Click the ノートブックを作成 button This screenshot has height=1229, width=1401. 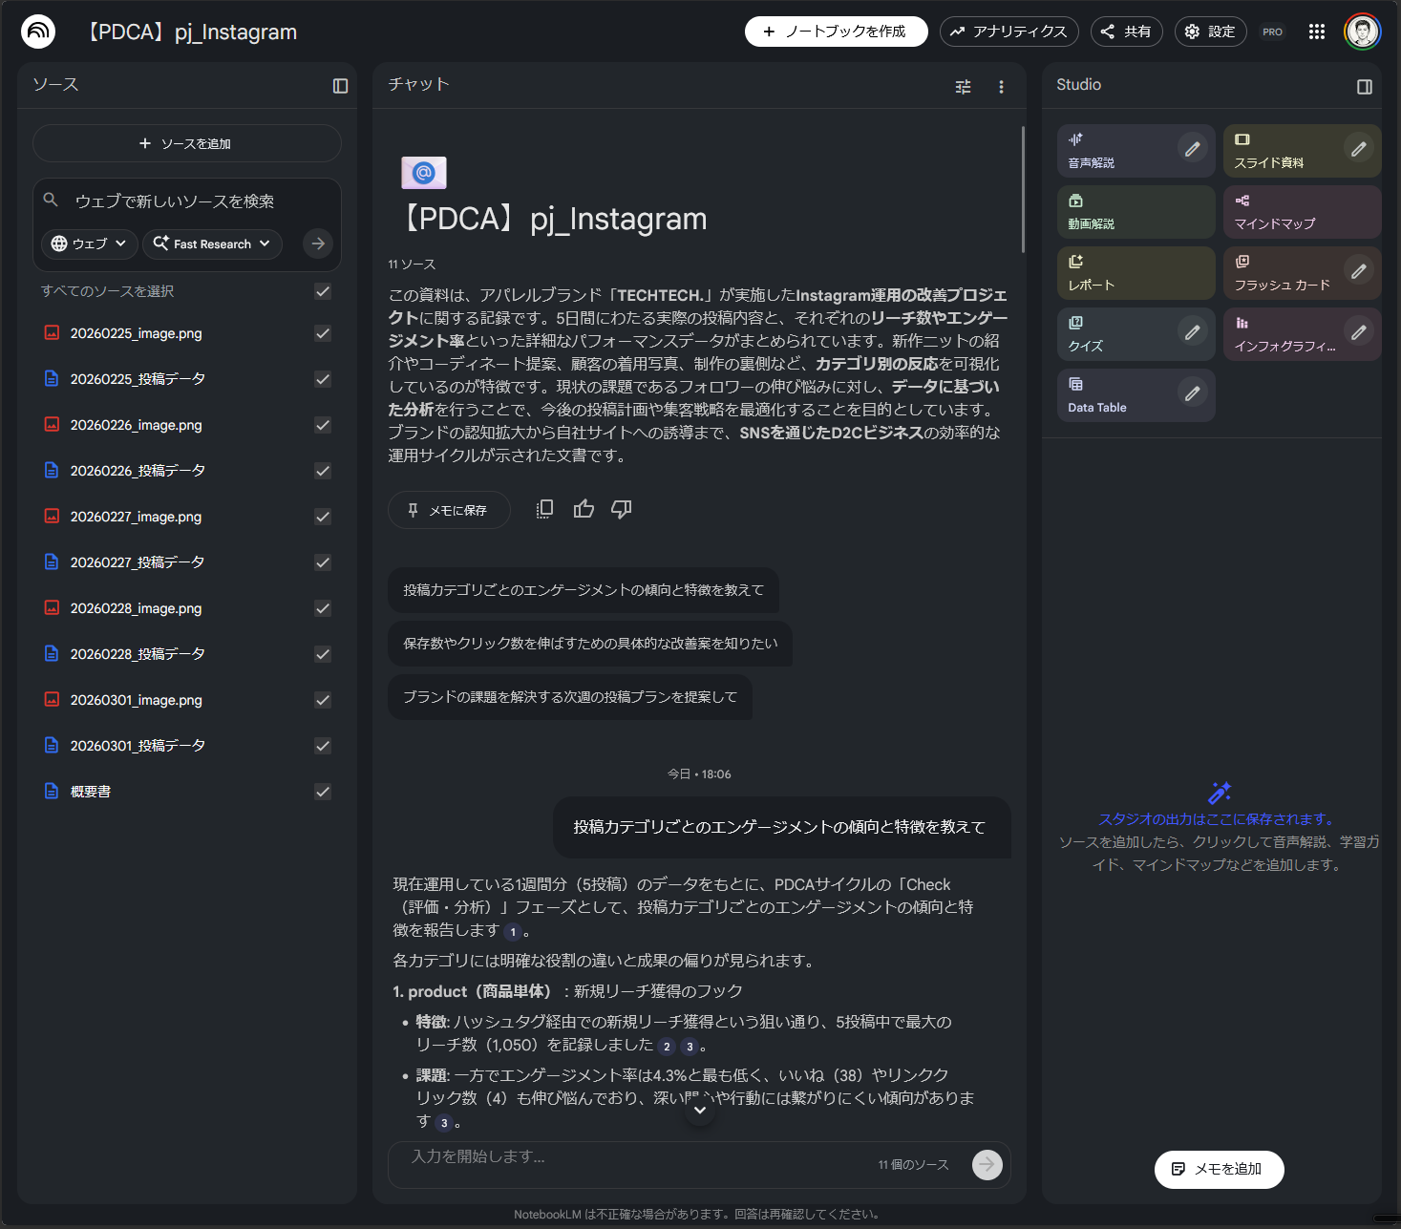click(x=836, y=31)
